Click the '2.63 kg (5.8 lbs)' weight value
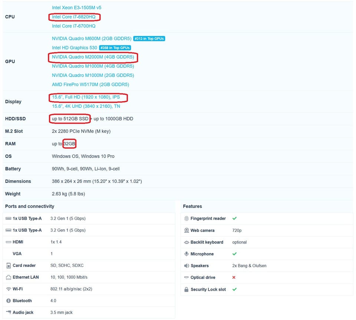The height and width of the screenshot is (320, 356). 68,194
